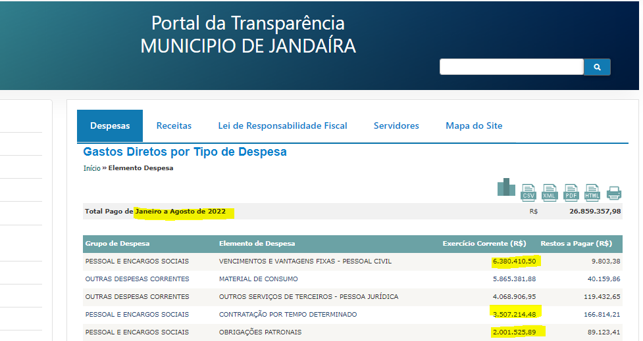Click the value 5.865.381,88

[514, 279]
